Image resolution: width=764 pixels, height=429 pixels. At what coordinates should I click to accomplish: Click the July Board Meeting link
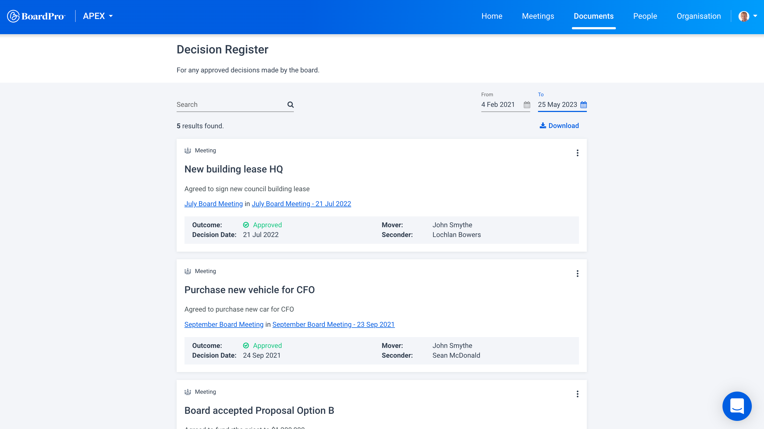[213, 203]
